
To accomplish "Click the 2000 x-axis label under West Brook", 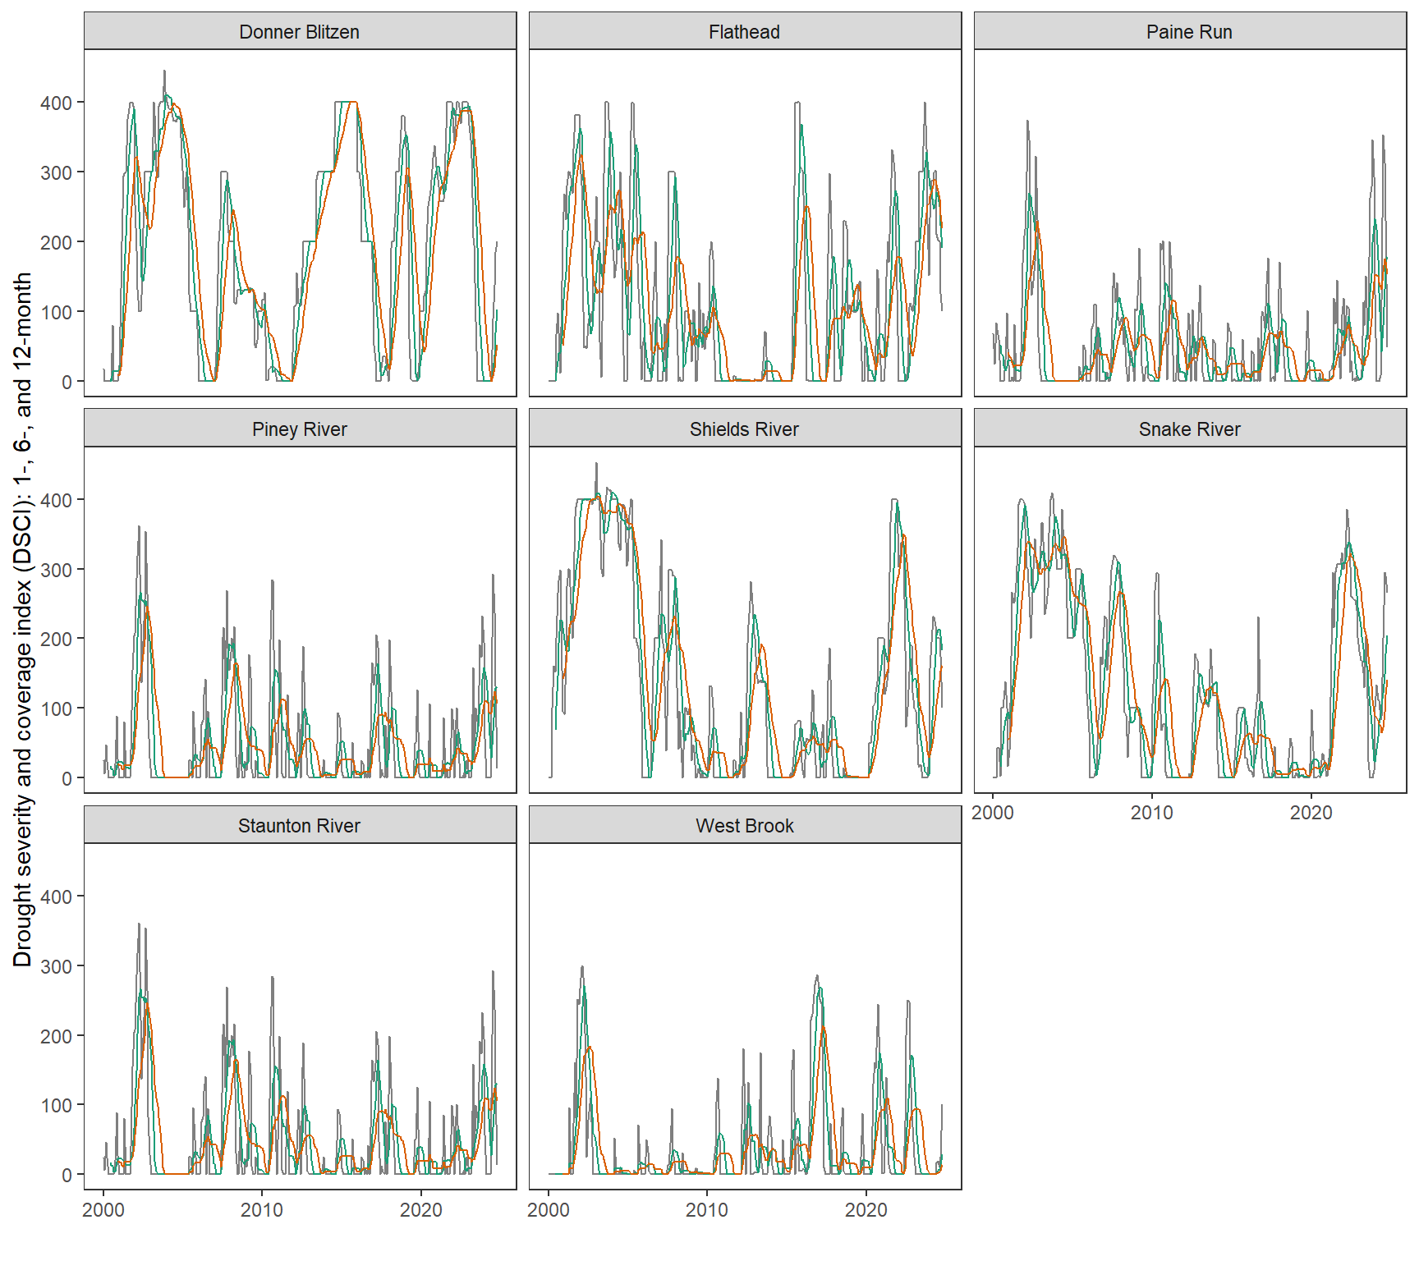I will tap(549, 1210).
